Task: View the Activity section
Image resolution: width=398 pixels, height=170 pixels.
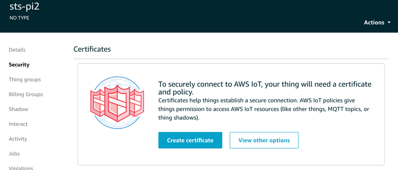Action: click(x=18, y=139)
